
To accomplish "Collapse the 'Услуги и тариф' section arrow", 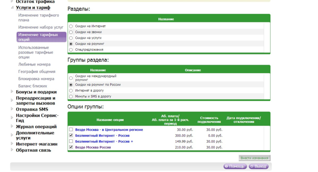I will click(x=12, y=8).
